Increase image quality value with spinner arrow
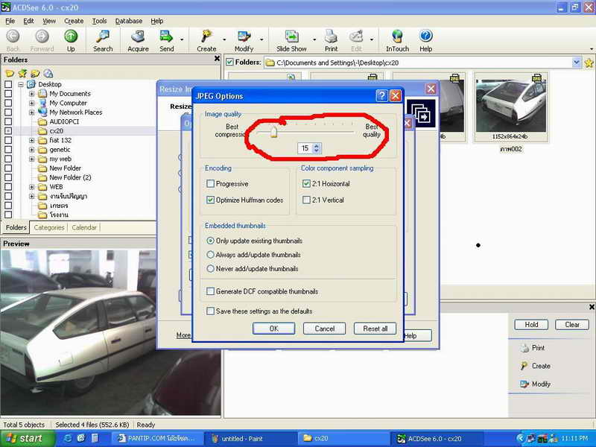The image size is (596, 447). click(x=316, y=145)
